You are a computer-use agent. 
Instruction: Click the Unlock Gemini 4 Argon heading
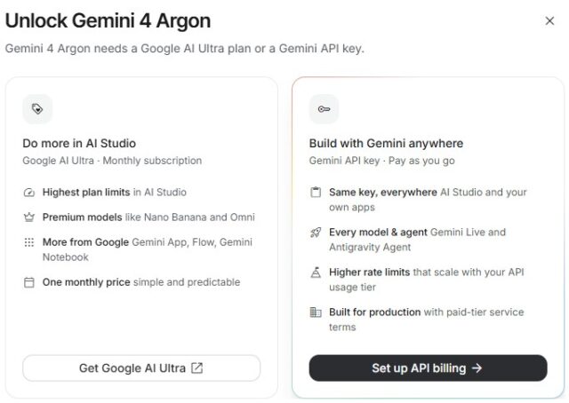point(108,20)
